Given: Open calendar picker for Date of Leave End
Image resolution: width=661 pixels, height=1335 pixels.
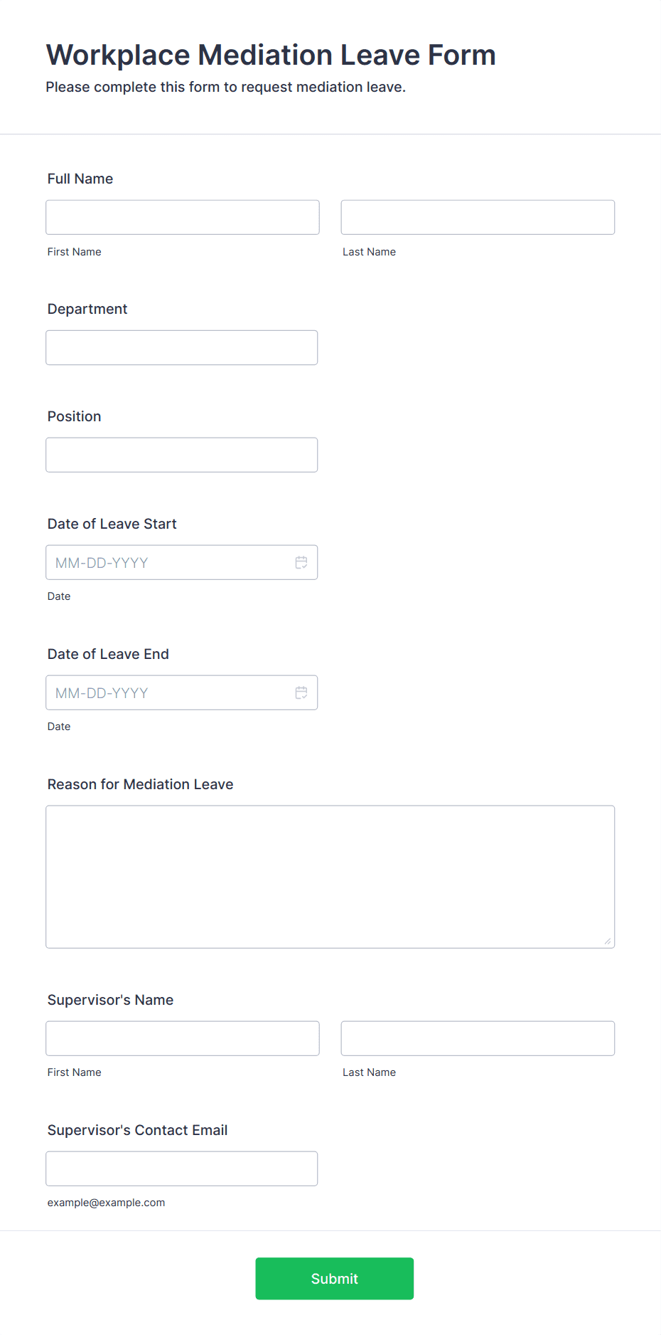Looking at the screenshot, I should pyautogui.click(x=301, y=693).
